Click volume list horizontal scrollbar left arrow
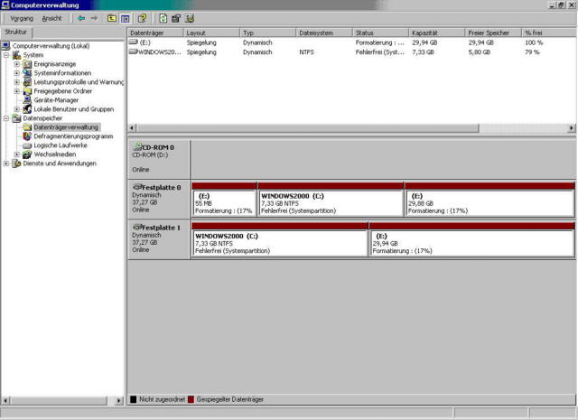This screenshot has height=420, width=578. pos(132,128)
